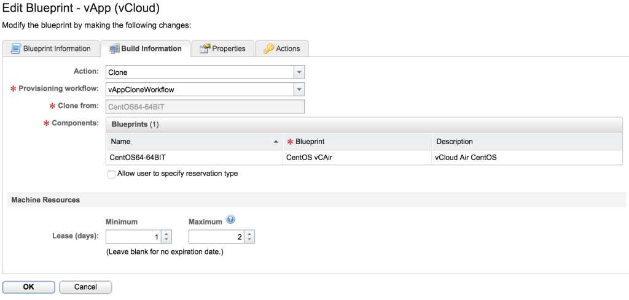Enable Allow user to specify reservation type
This screenshot has width=629, height=300.
click(x=111, y=174)
